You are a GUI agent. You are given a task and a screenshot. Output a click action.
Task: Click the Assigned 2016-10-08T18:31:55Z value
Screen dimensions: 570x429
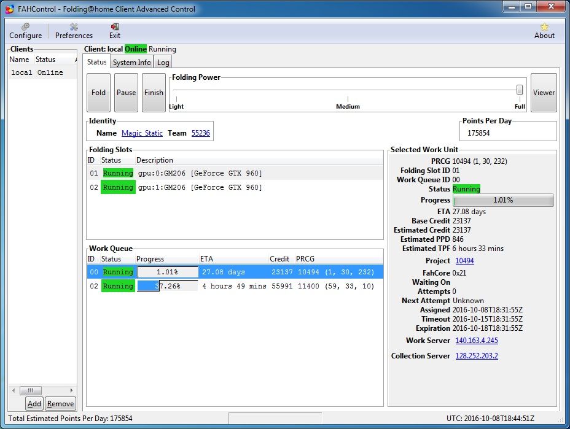point(488,310)
